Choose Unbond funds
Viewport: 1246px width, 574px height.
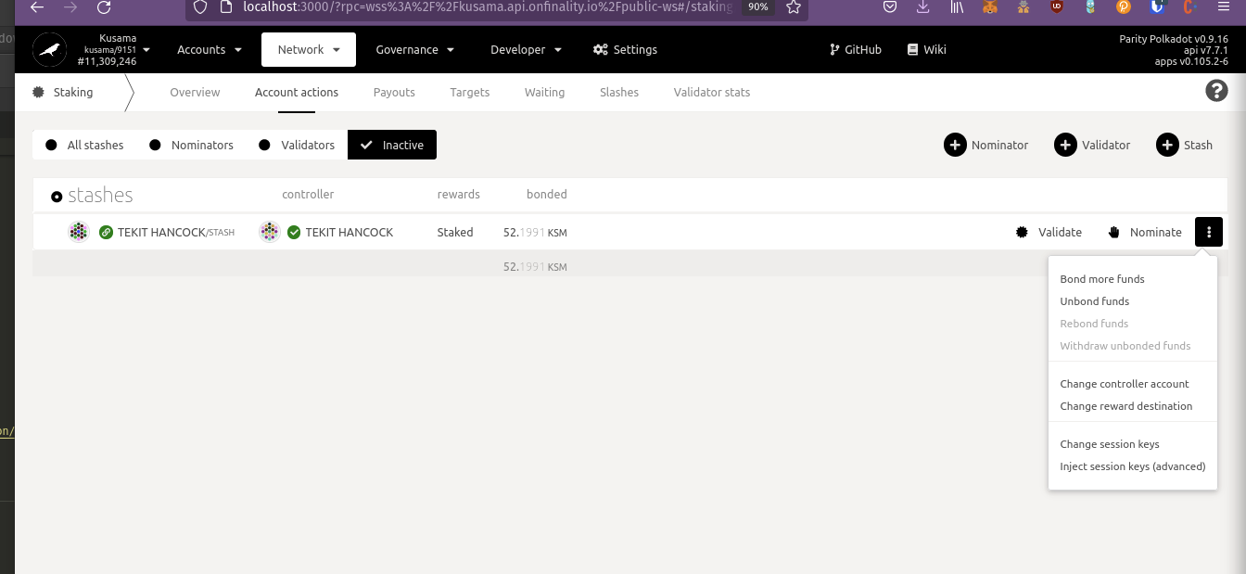1095,301
